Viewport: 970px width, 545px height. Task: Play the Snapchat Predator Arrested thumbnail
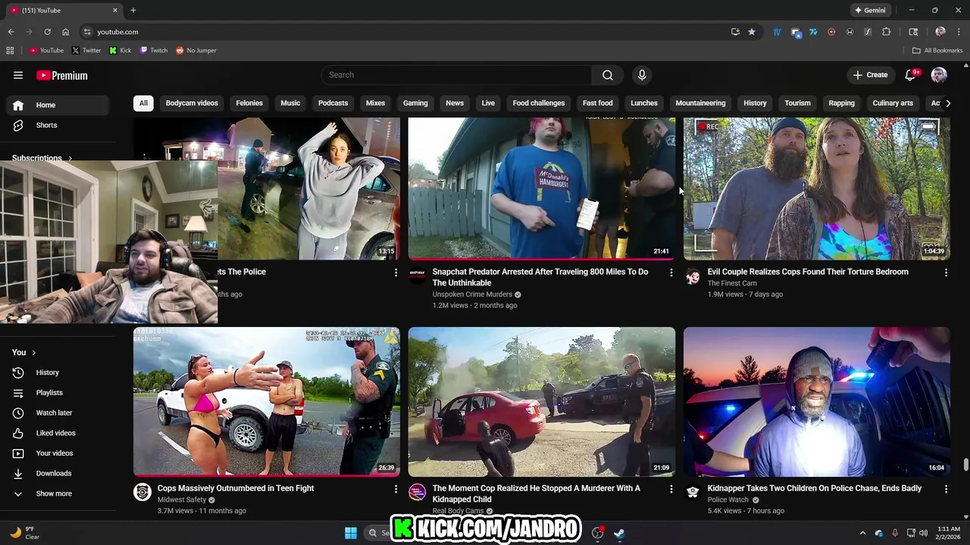(x=541, y=188)
